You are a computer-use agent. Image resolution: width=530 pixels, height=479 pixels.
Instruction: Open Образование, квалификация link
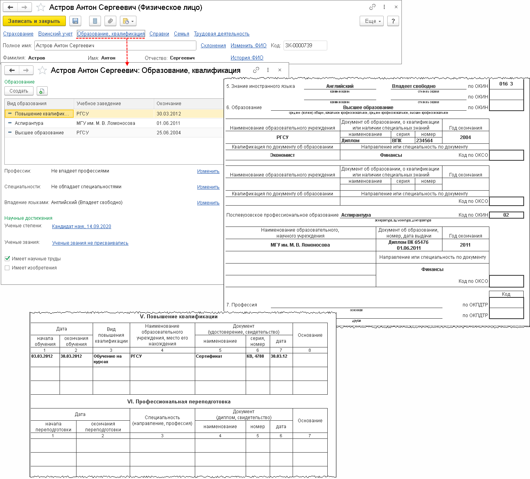pos(111,34)
